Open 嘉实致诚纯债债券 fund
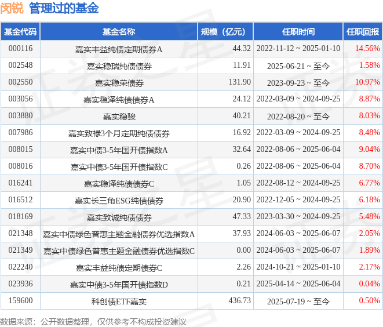This screenshot has width=383, height=327. pos(119,217)
